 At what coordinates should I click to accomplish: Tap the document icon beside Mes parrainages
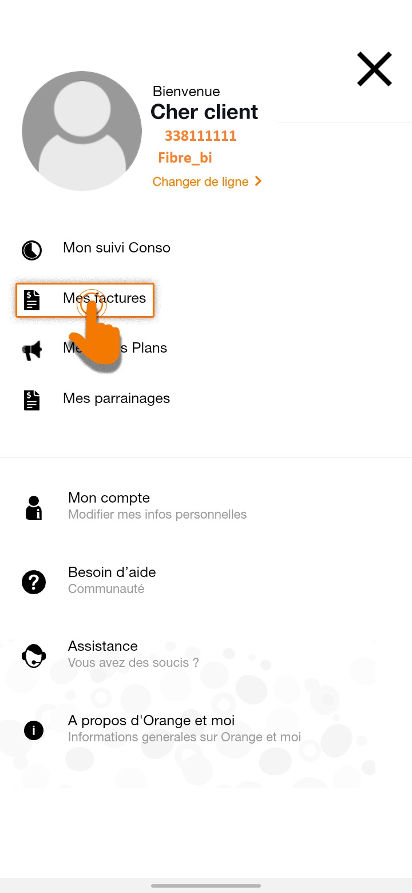32,400
